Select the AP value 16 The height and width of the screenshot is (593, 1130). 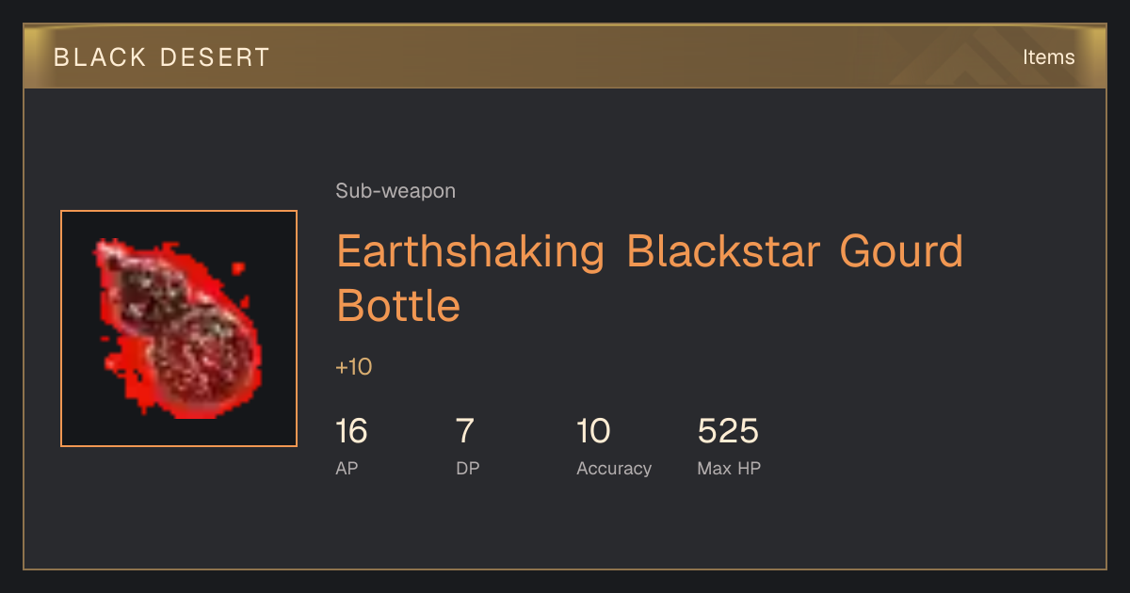(351, 431)
